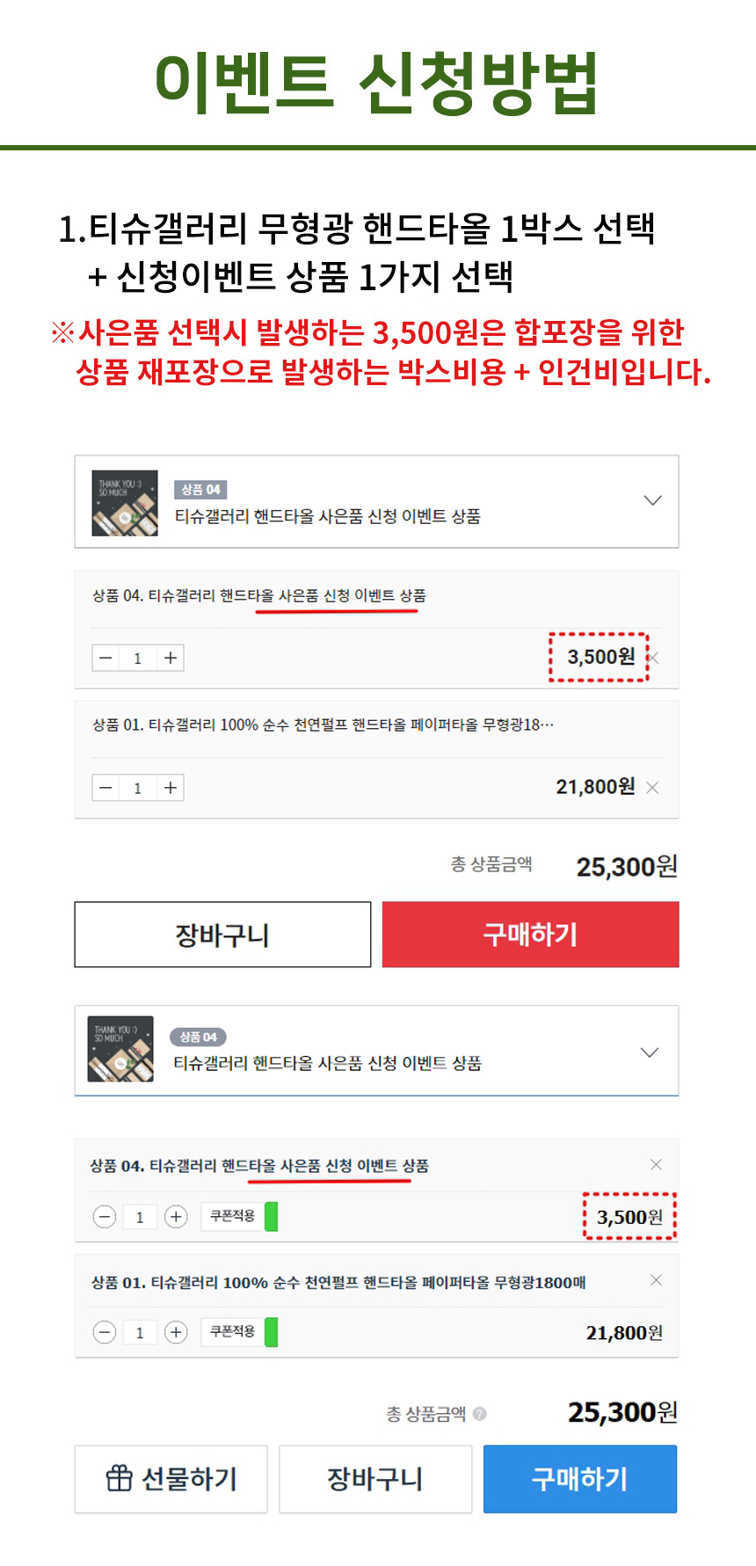Apply coupon to 상품 04 via 쿠폰적용

232,1216
